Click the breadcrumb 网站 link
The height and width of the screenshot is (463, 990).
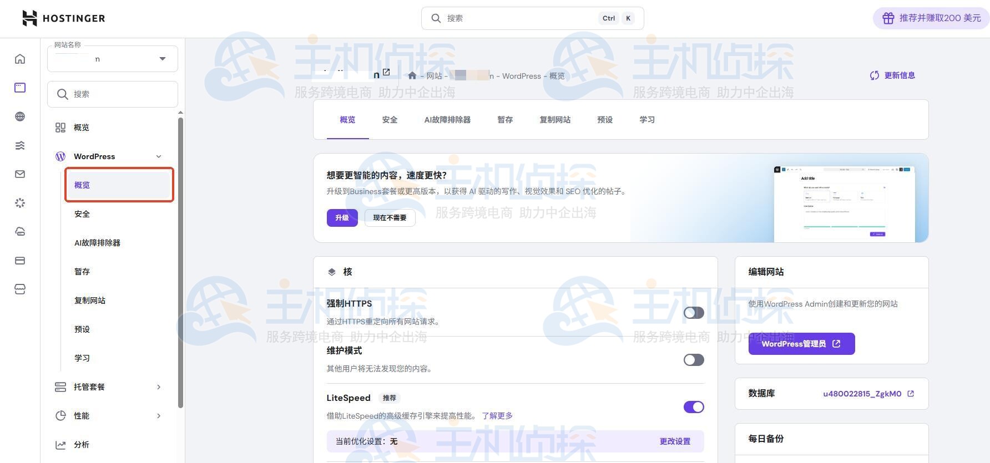point(434,76)
